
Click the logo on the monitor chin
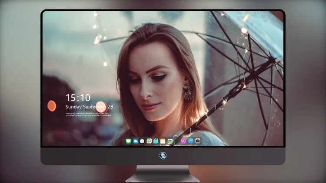tap(163, 156)
